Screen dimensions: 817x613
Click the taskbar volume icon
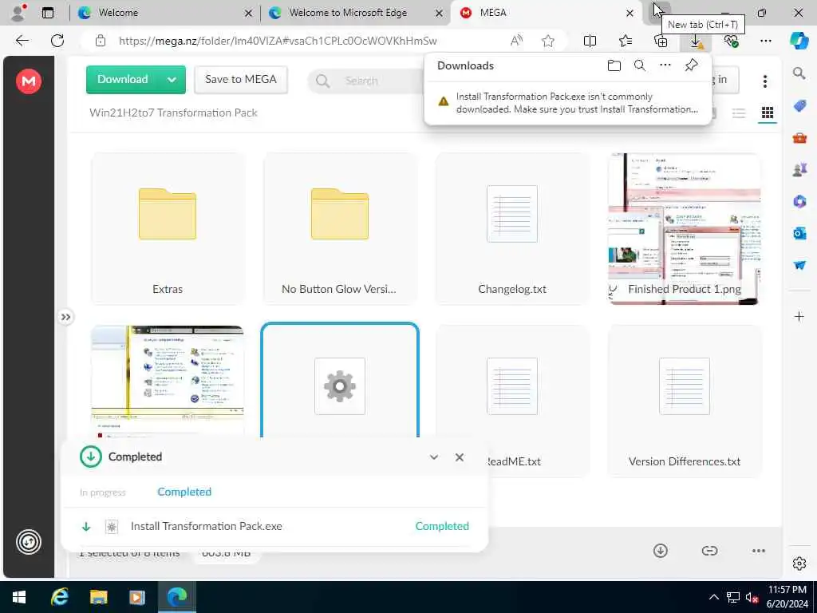(752, 597)
